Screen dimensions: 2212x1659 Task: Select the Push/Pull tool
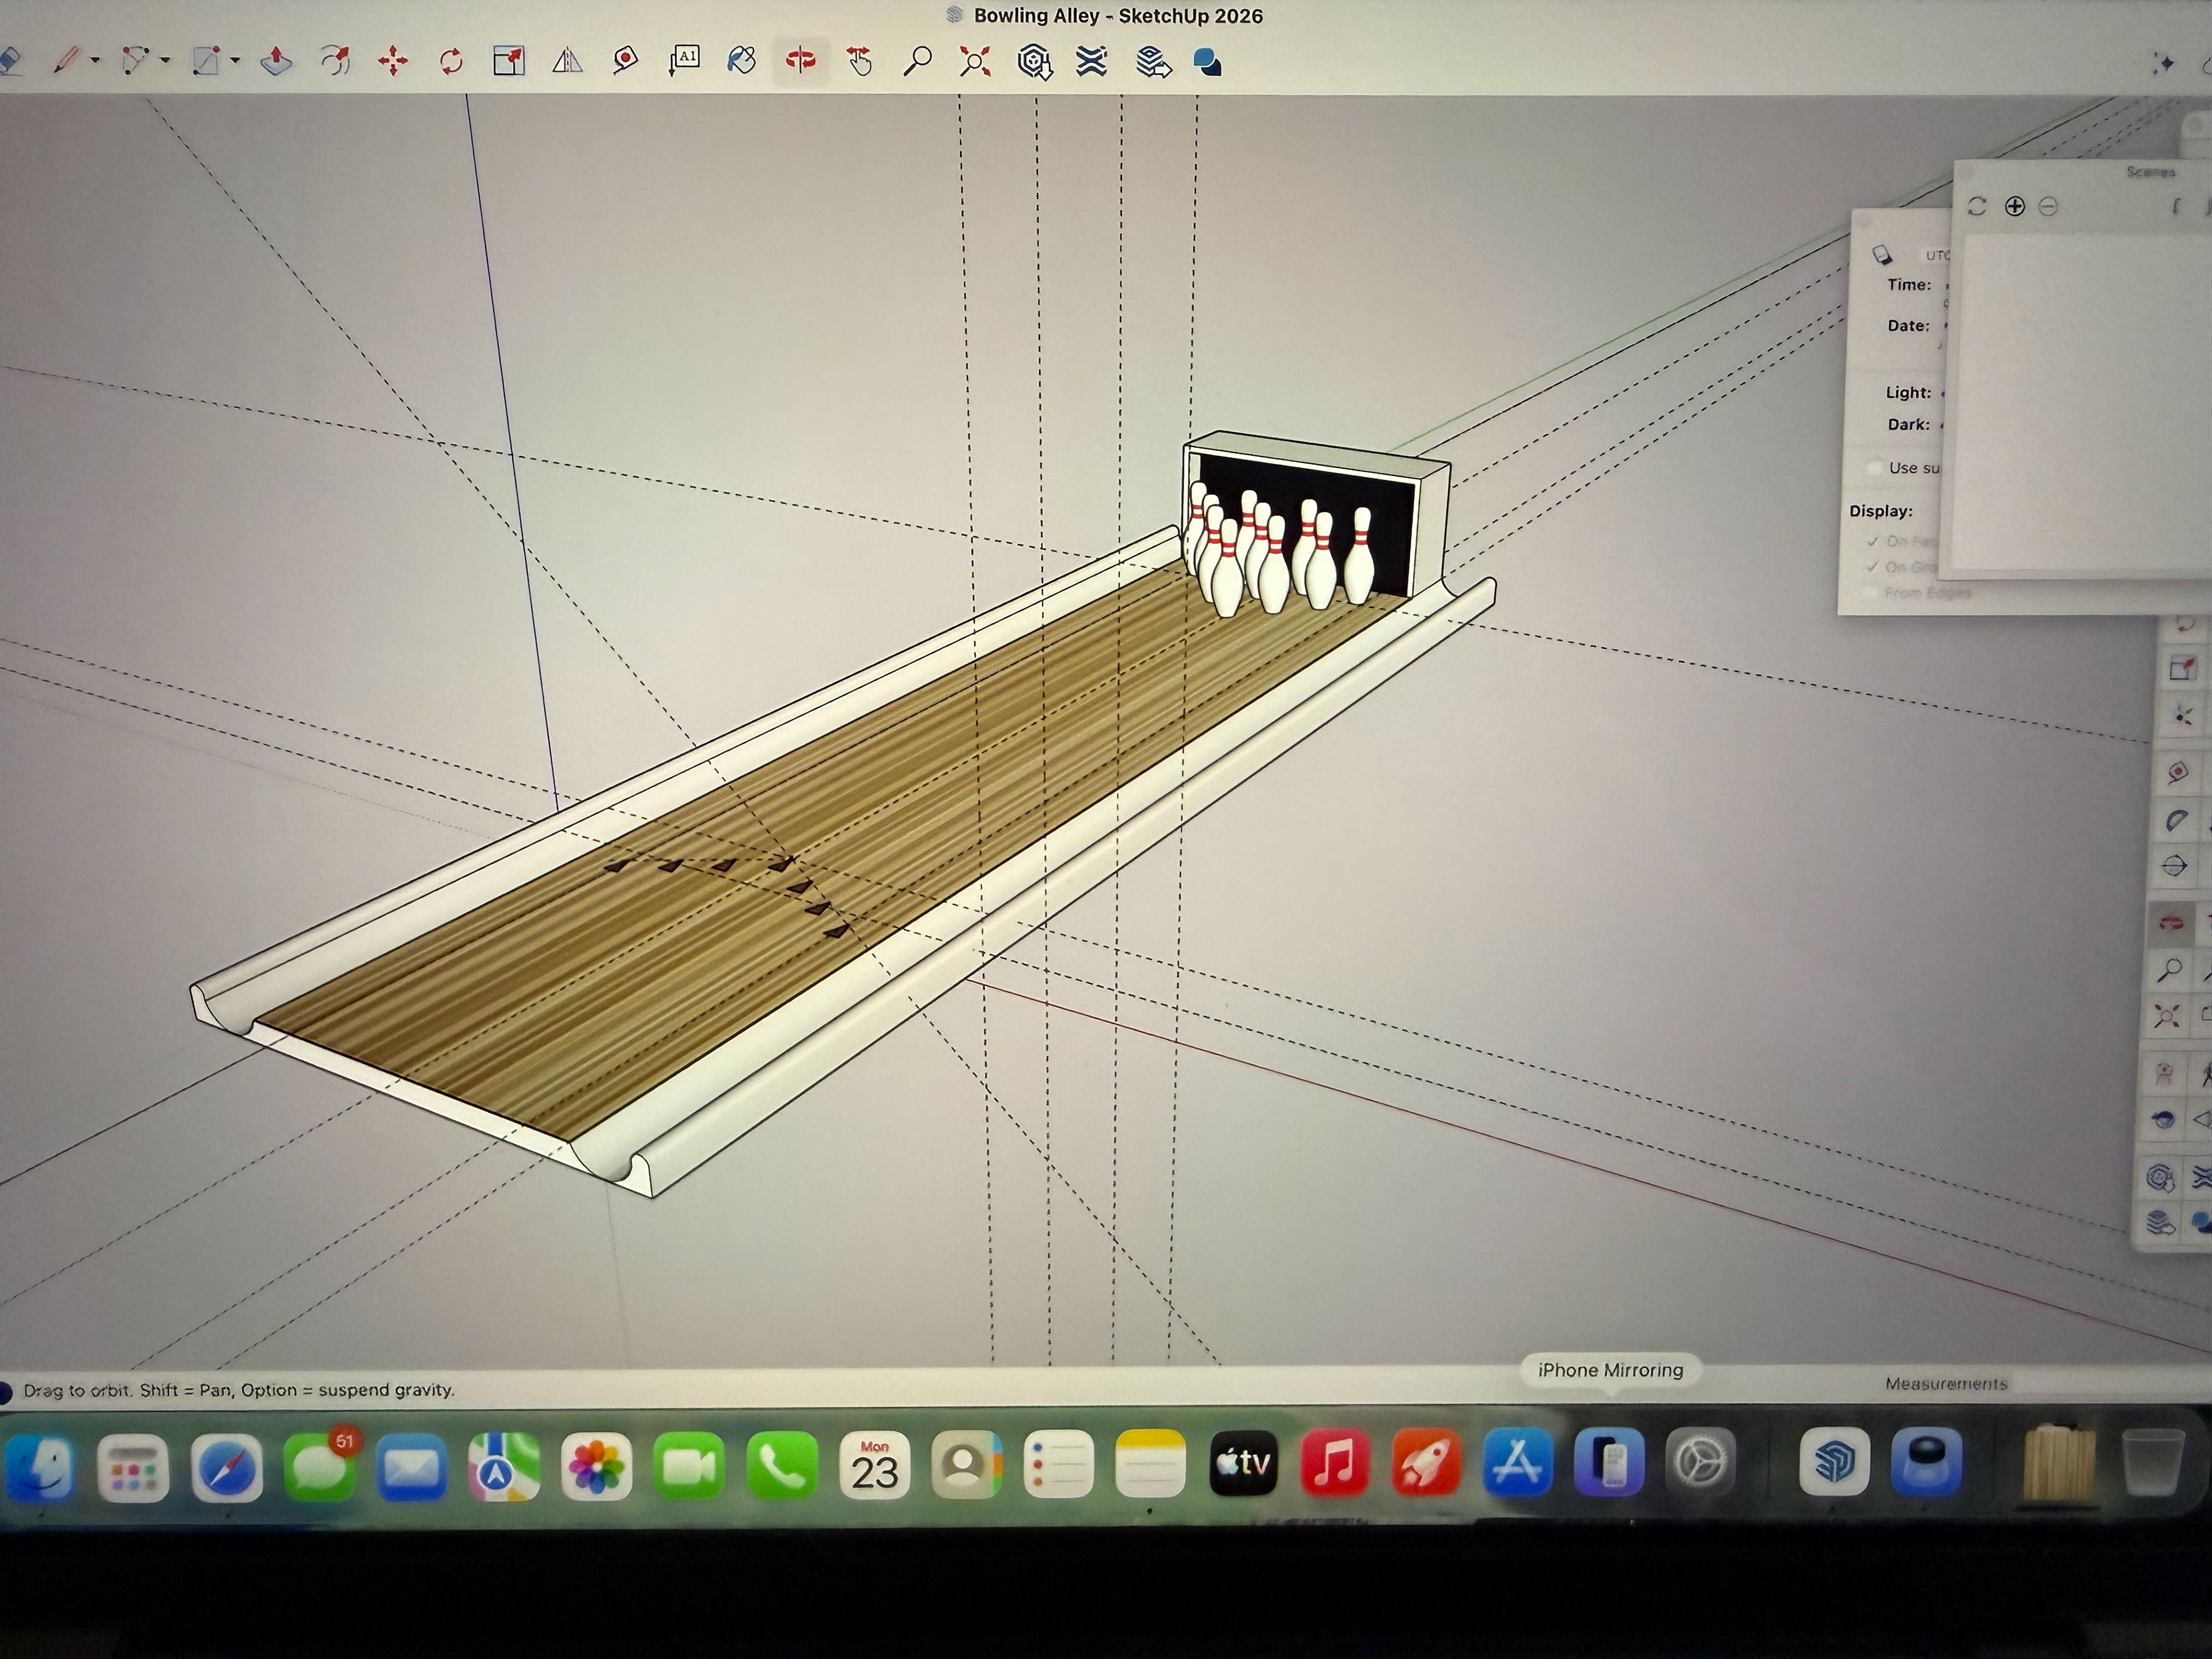[276, 61]
